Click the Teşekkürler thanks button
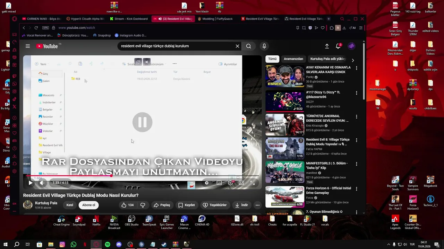Viewport: 444px width, 249px height. click(x=215, y=205)
